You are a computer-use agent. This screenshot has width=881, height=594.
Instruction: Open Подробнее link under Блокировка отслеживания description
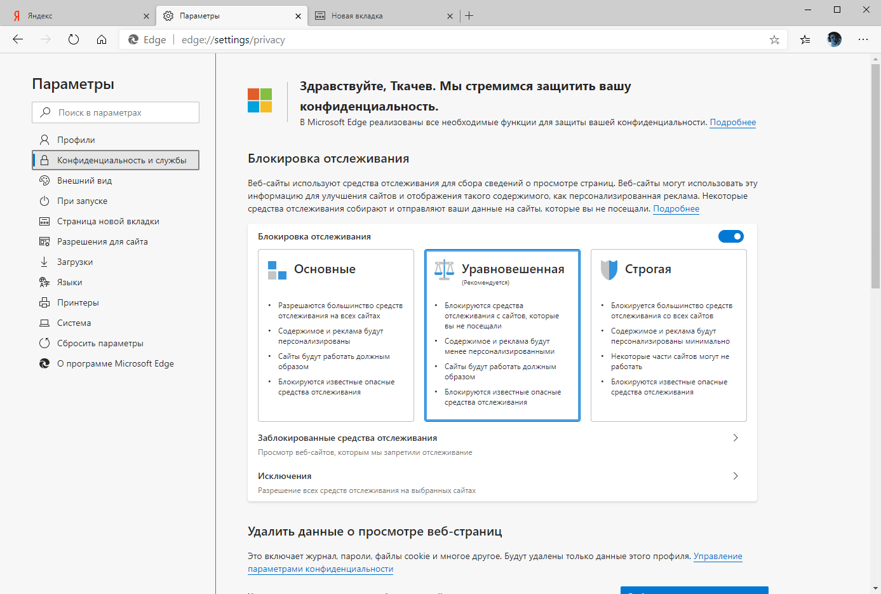point(676,208)
